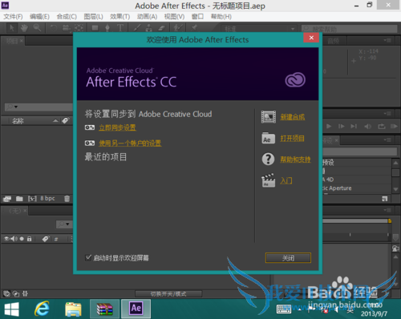Select the Selection arrow tool
The width and height of the screenshot is (401, 319).
pyautogui.click(x=12, y=28)
